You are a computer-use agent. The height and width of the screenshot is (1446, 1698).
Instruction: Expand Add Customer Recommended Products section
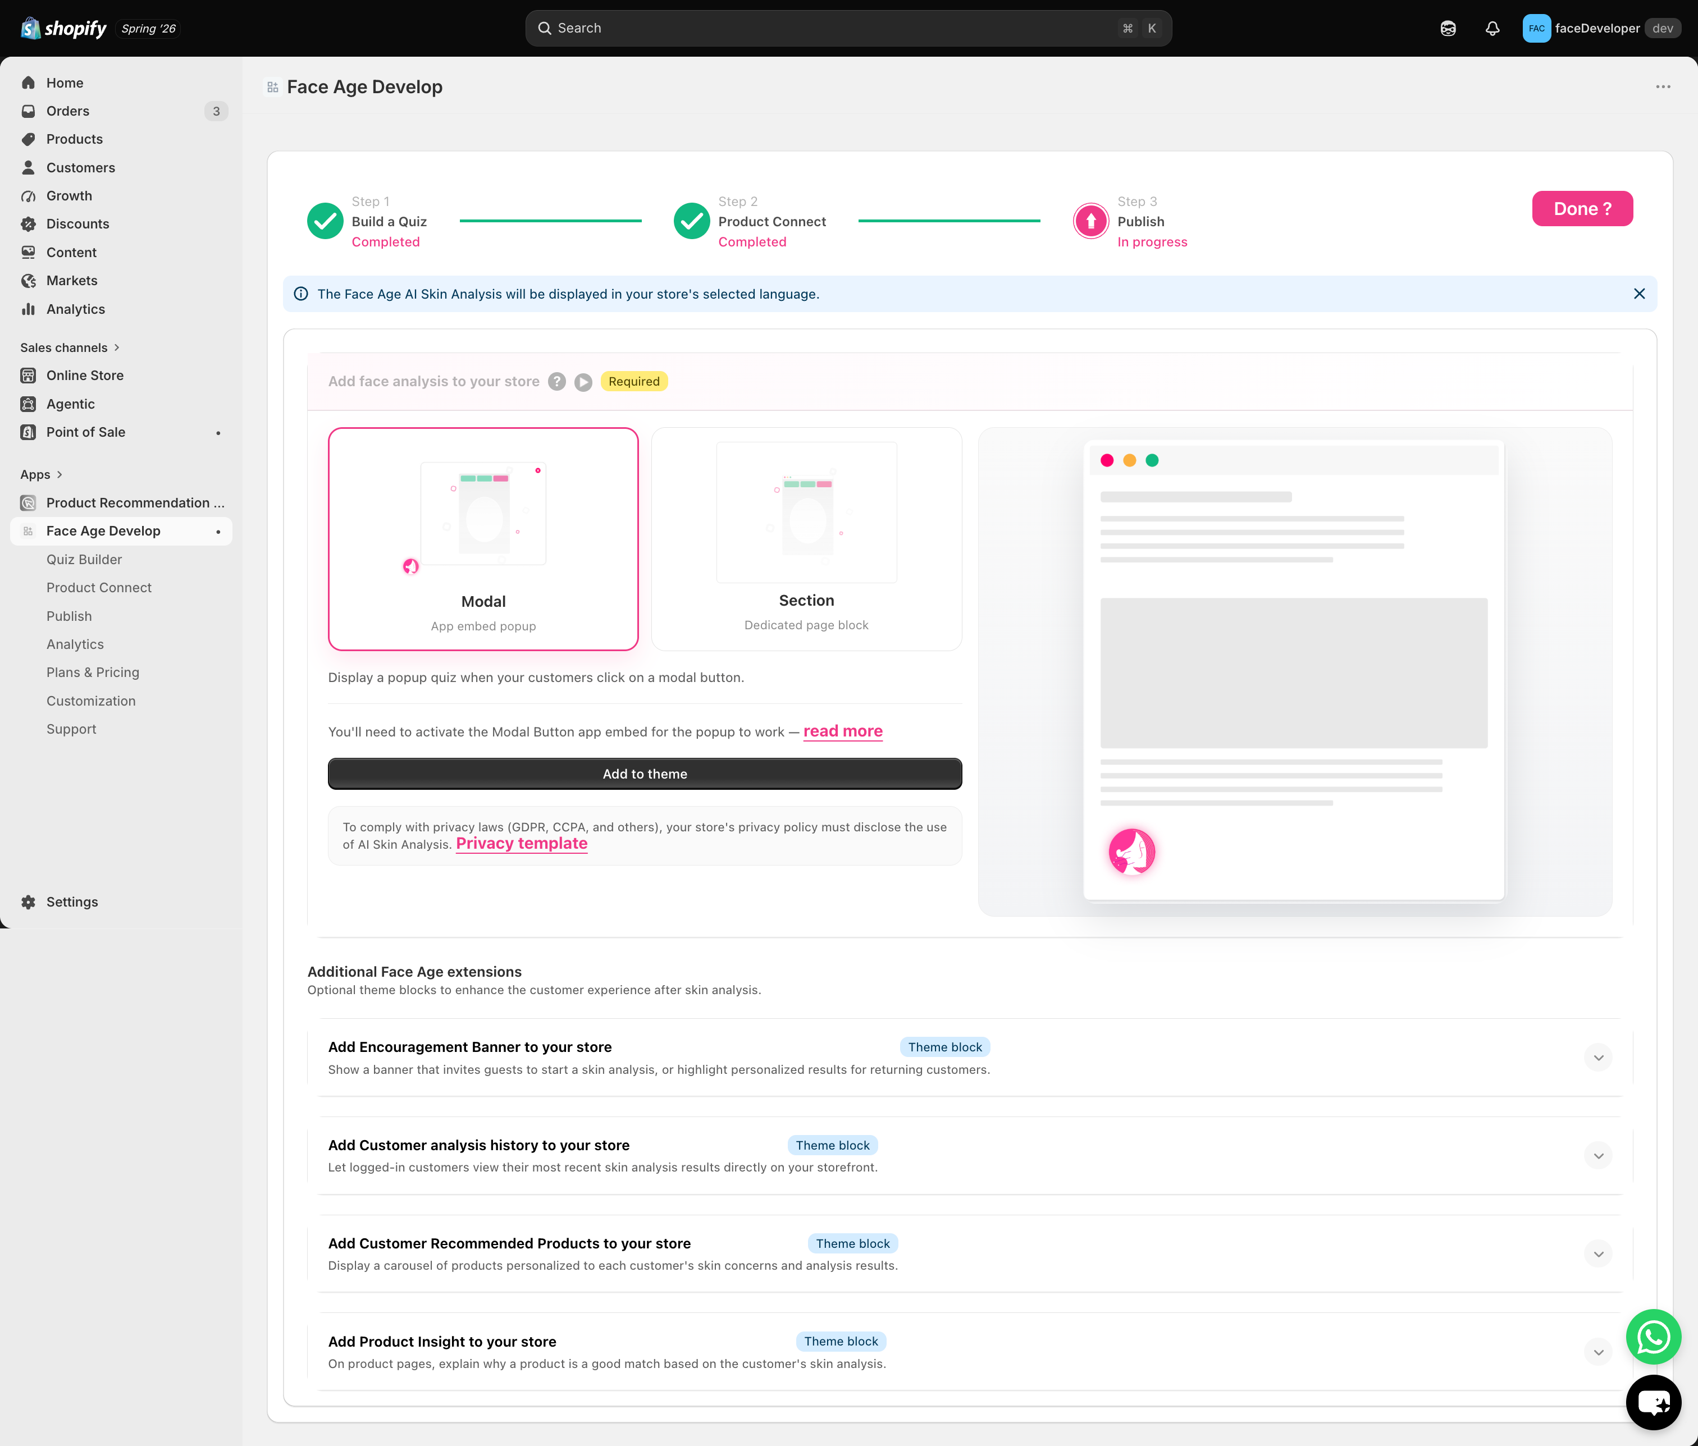1597,1254
